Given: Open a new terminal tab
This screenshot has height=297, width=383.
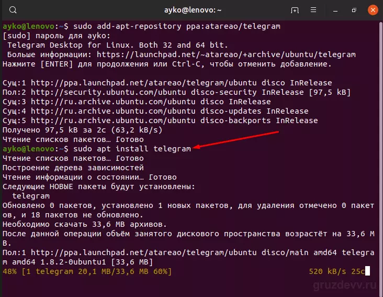Looking at the screenshot, I should coord(295,10).
